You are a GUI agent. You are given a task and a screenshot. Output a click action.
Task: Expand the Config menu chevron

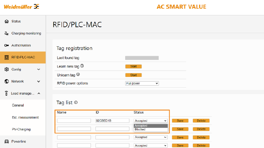pyautogui.click(x=38, y=69)
